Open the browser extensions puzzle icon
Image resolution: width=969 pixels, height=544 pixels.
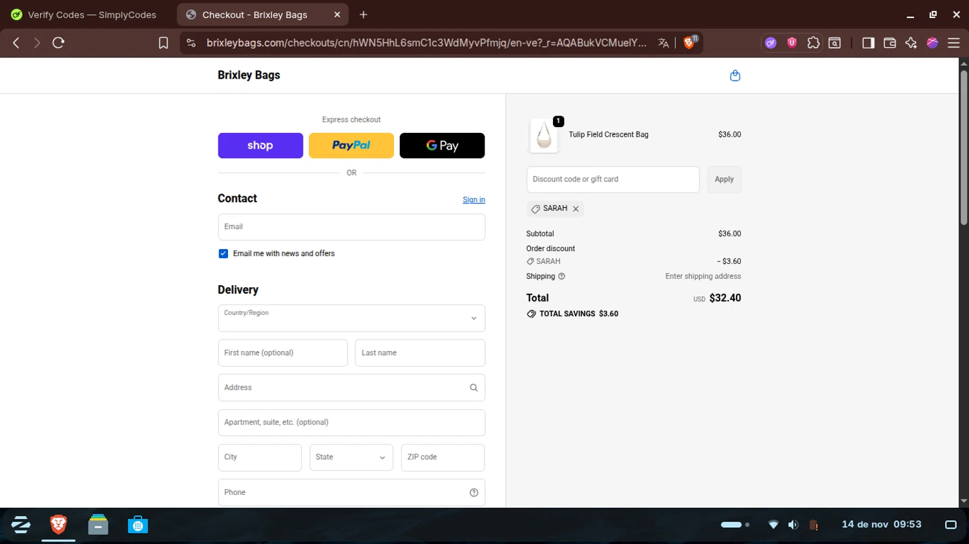tap(813, 43)
